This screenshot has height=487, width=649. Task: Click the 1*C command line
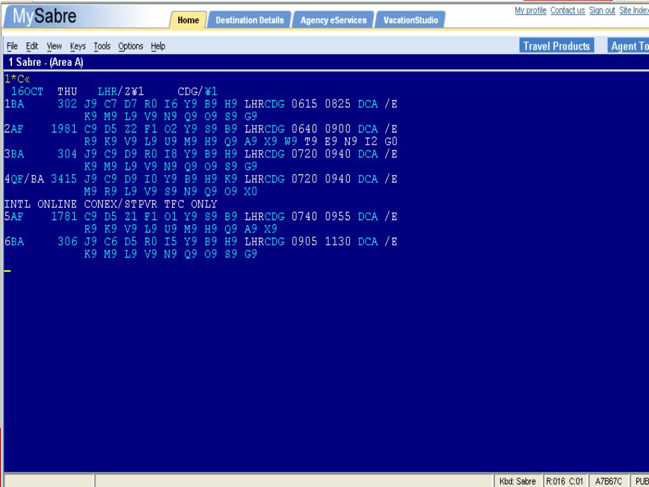(x=17, y=79)
